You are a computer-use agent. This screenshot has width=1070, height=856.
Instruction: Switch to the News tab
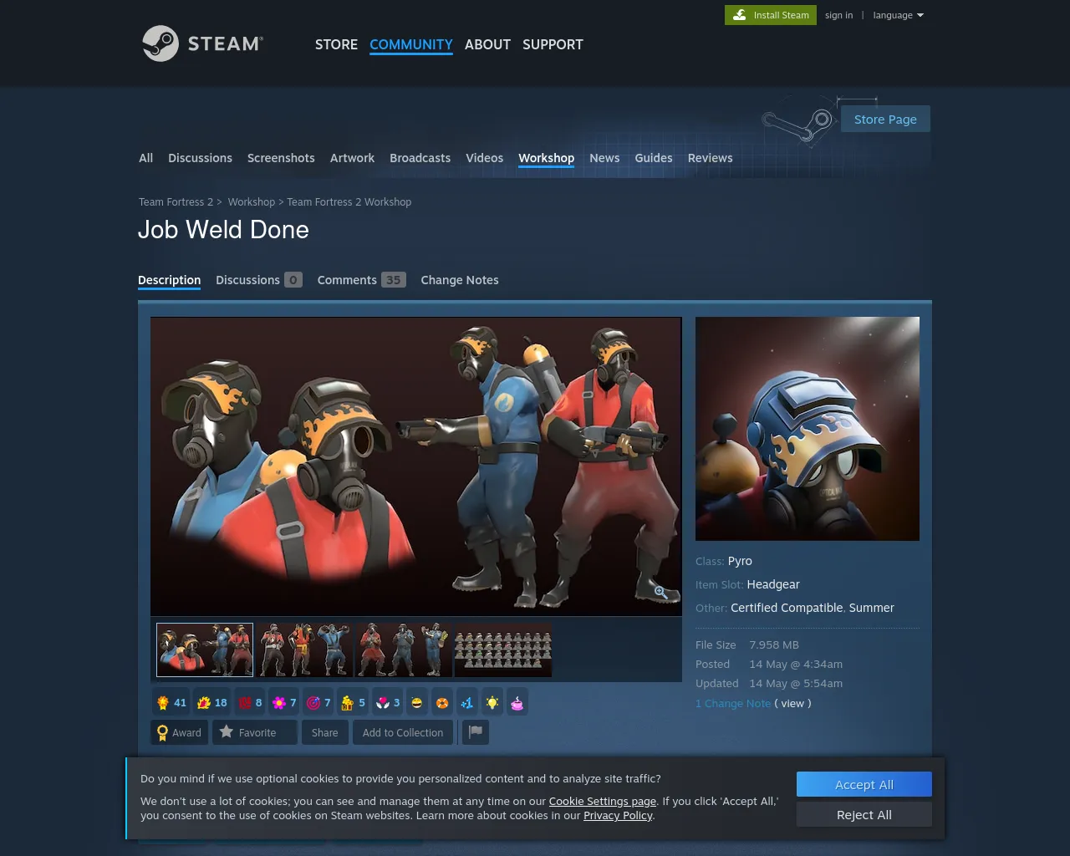click(x=604, y=158)
